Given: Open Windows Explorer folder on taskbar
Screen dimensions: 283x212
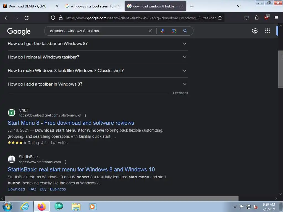Looking at the screenshot, I should (x=76, y=206).
